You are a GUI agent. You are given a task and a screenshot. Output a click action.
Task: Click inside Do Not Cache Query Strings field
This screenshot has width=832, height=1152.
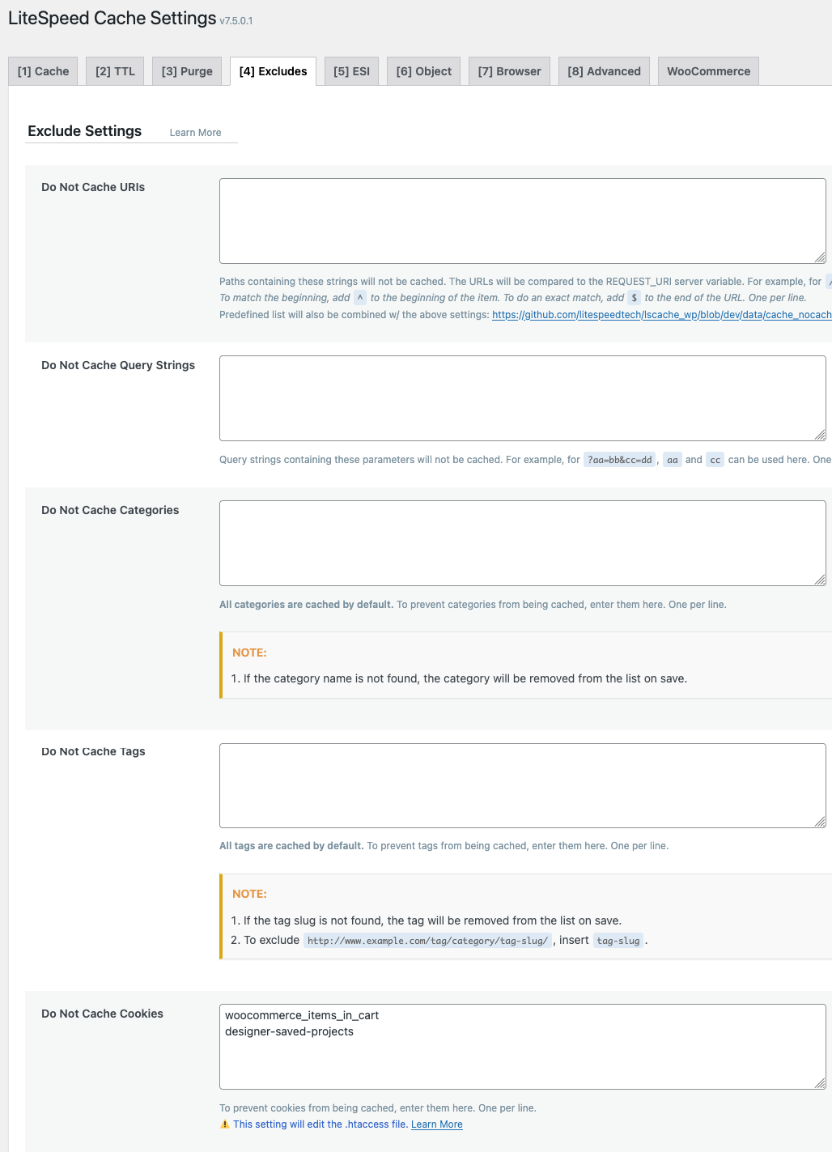522,397
